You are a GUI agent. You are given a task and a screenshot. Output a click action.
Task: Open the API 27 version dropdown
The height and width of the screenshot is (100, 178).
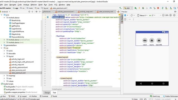152,15
